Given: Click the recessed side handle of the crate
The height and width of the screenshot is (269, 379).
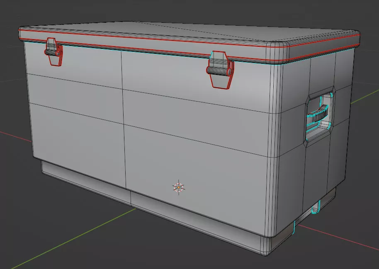Looking at the screenshot, I should (x=320, y=115).
